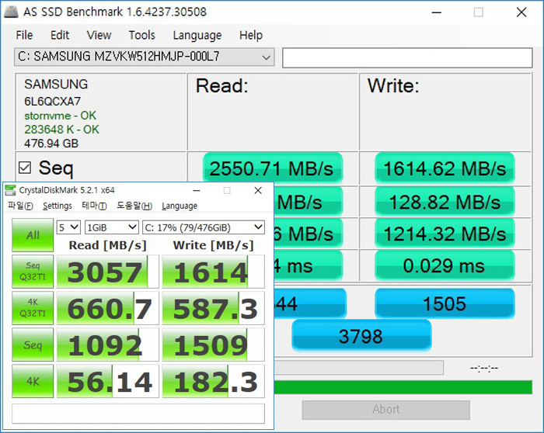
Task: Open the File menu in AS SSD
Action: coord(24,35)
